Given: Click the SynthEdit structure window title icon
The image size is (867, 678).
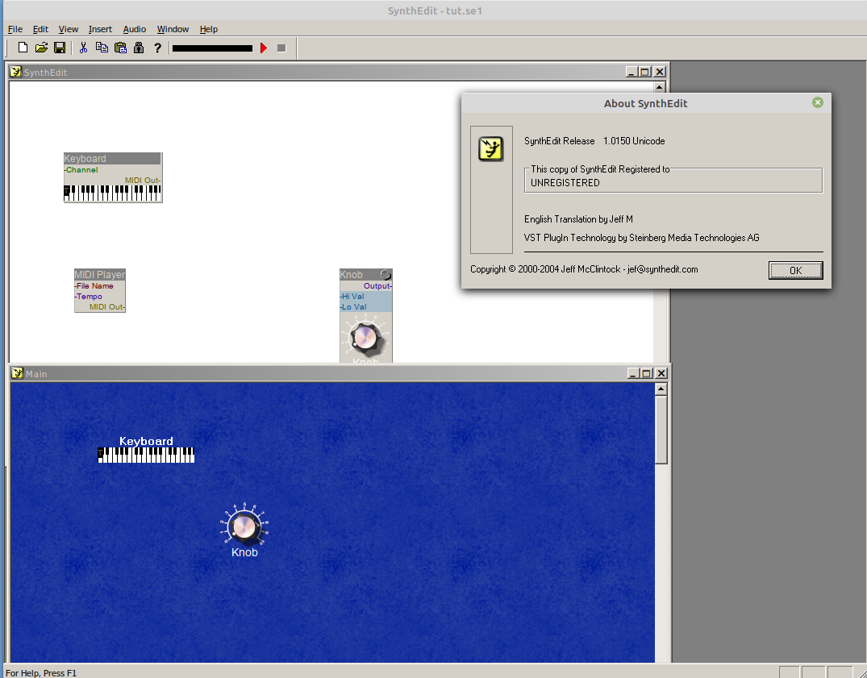Looking at the screenshot, I should tap(16, 72).
